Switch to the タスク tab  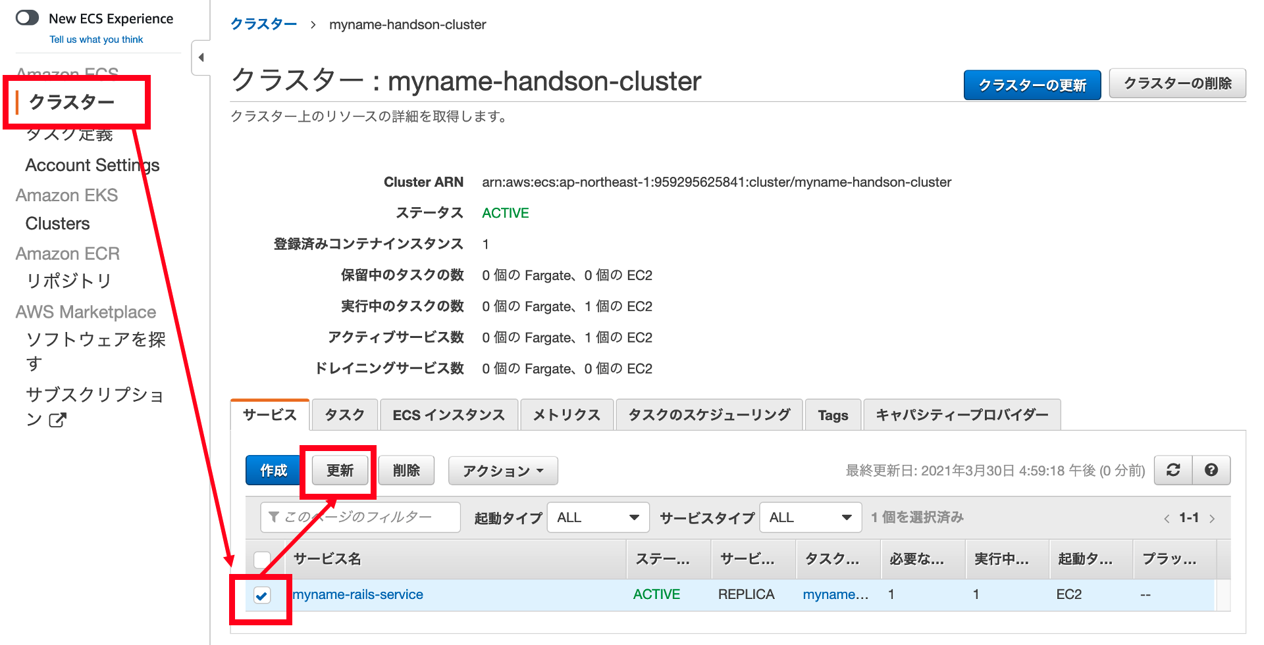point(344,415)
